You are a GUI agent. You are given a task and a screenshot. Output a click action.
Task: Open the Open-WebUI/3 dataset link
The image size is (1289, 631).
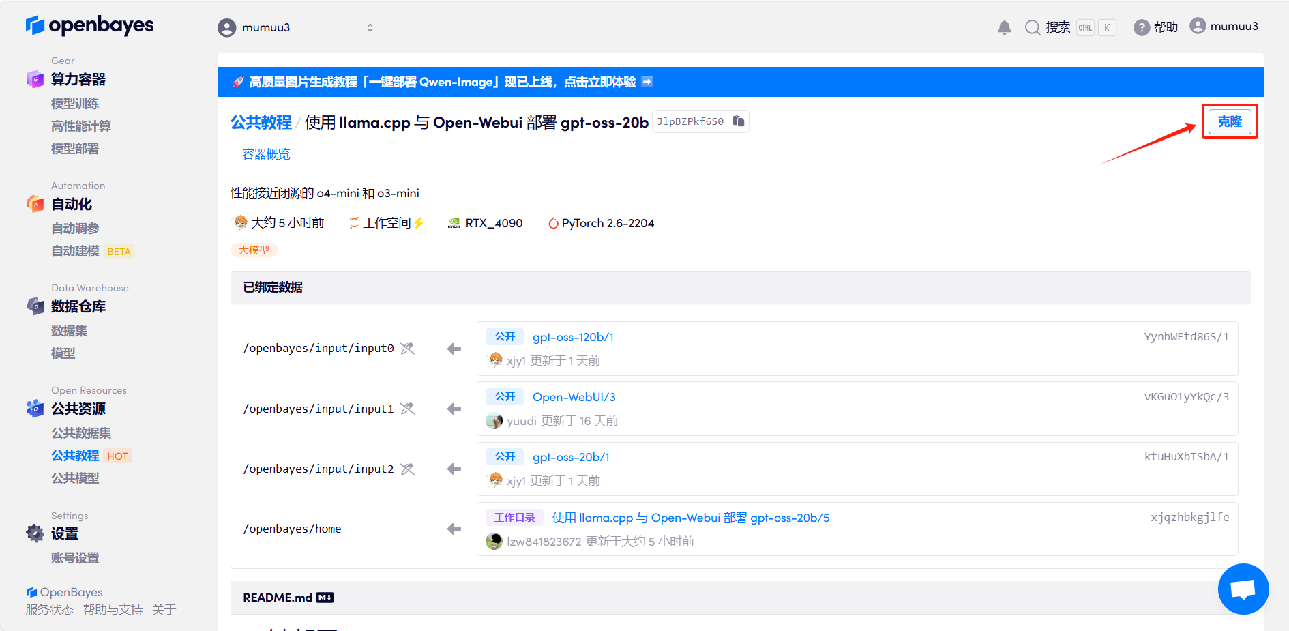574,397
